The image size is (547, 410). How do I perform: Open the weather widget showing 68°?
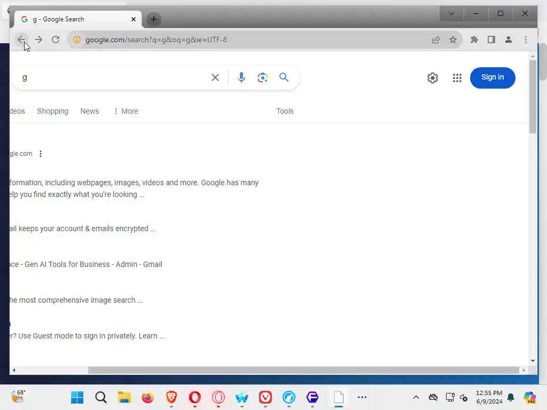[18, 397]
